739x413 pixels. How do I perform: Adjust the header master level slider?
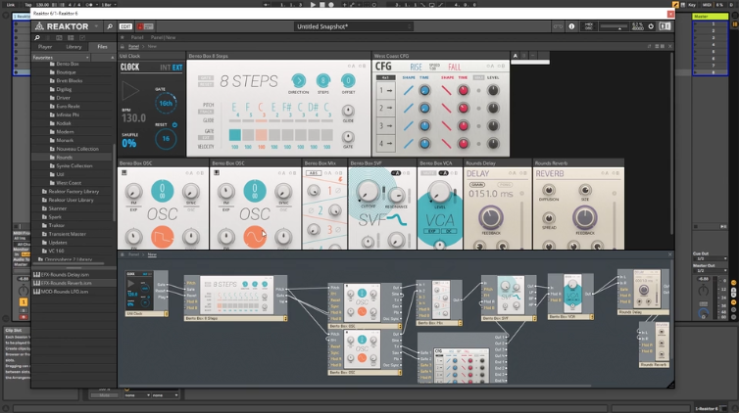(614, 27)
